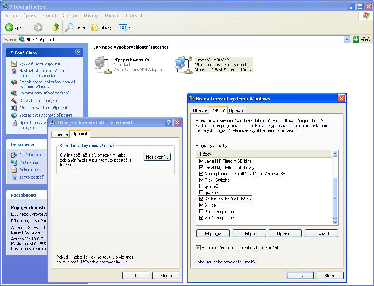Viewport: 374px width, 286px height.
Task: Click Vytvořit nové připojení task icon
Action: [14, 63]
